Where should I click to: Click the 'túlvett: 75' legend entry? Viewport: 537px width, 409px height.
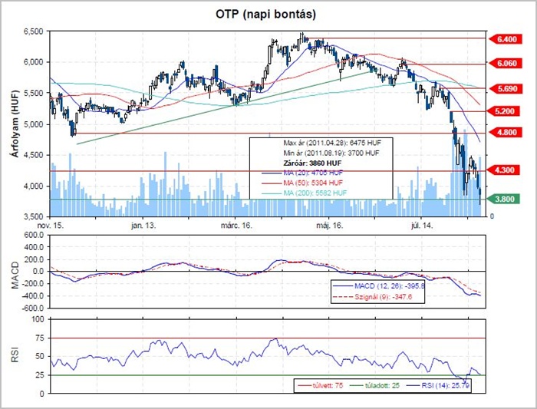(321, 385)
